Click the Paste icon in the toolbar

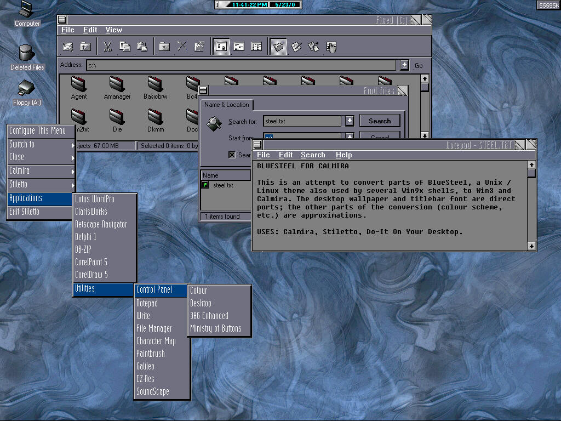coord(142,47)
